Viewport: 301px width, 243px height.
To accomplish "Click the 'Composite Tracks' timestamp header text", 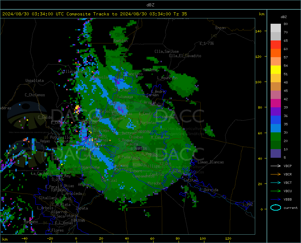I will 95,14.
